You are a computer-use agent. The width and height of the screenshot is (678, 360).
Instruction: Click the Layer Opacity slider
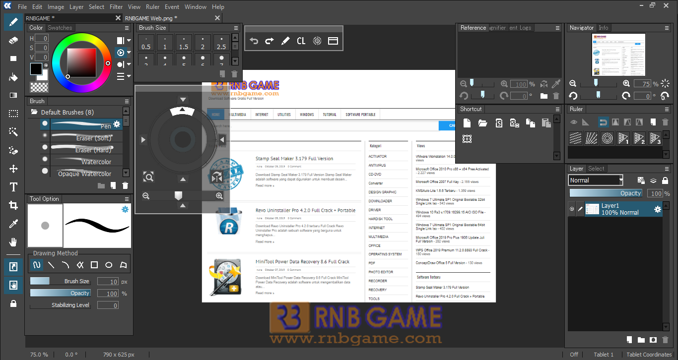[606, 193]
